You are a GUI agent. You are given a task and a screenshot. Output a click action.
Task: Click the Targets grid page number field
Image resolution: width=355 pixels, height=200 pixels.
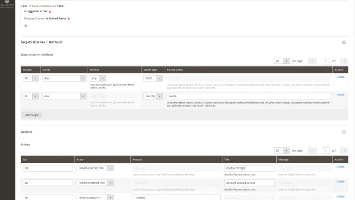(x=326, y=61)
